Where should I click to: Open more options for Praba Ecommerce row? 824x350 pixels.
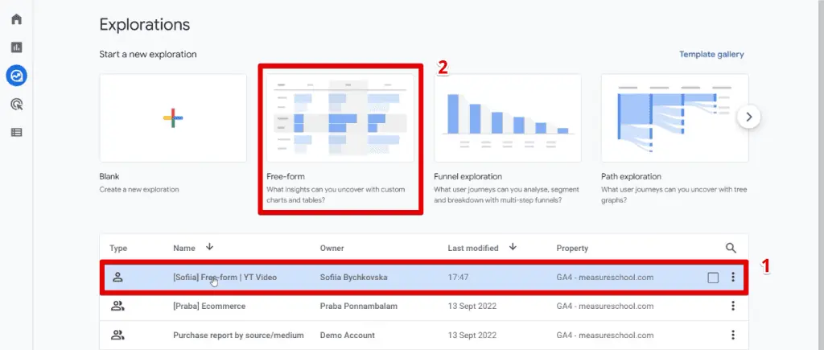pos(732,306)
